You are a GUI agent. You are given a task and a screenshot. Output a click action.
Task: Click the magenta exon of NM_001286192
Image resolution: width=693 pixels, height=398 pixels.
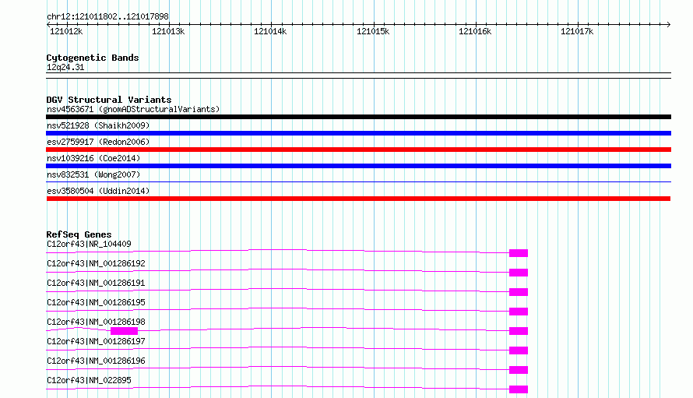[519, 273]
